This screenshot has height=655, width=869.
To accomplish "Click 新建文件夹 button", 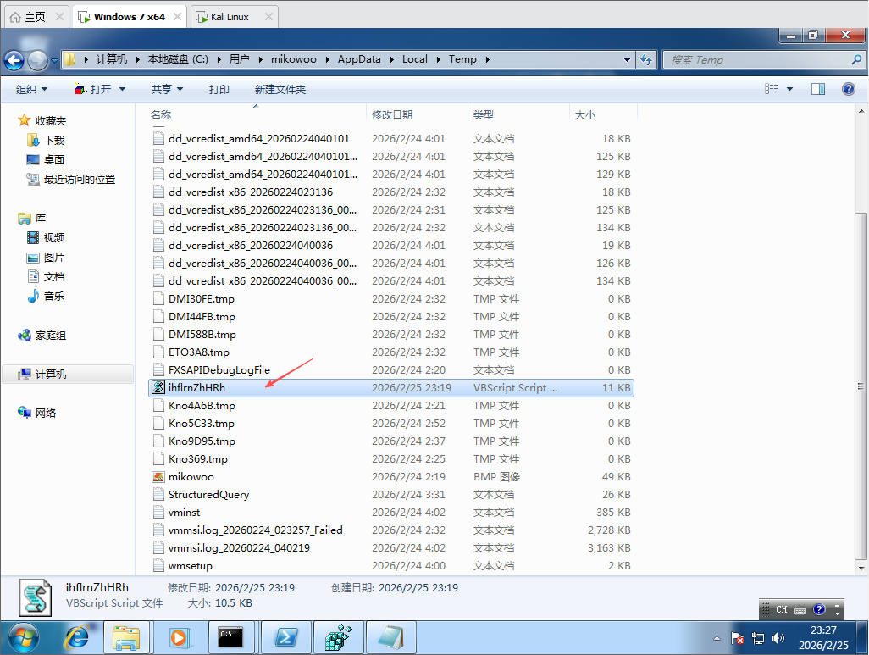I will (280, 89).
